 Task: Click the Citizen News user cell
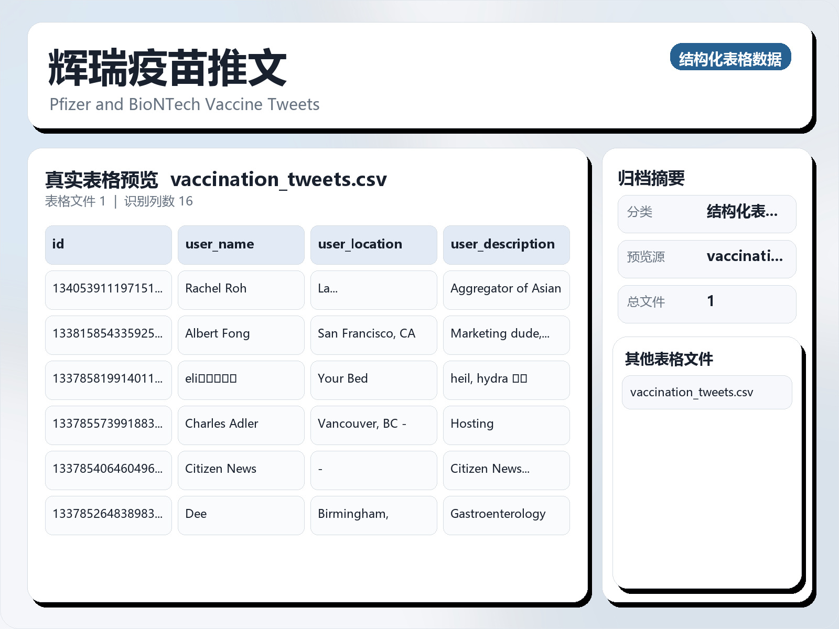tap(241, 470)
